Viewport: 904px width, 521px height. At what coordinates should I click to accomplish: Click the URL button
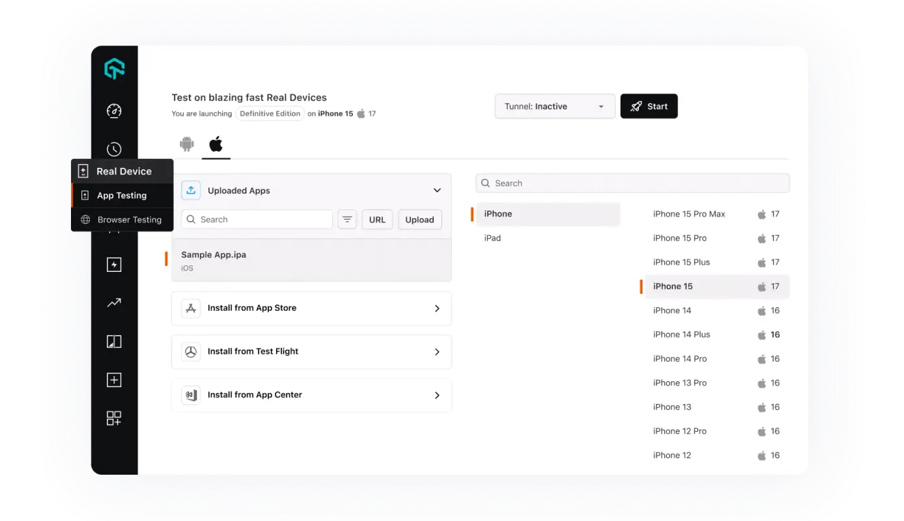click(377, 220)
